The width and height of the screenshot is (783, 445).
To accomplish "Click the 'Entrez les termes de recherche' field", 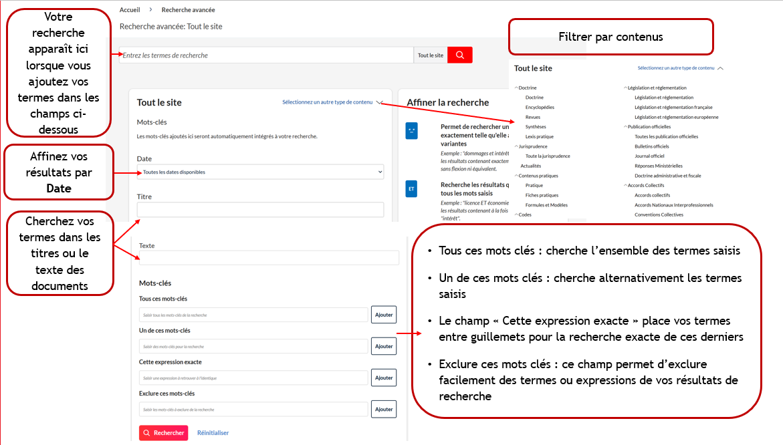I will tap(266, 55).
